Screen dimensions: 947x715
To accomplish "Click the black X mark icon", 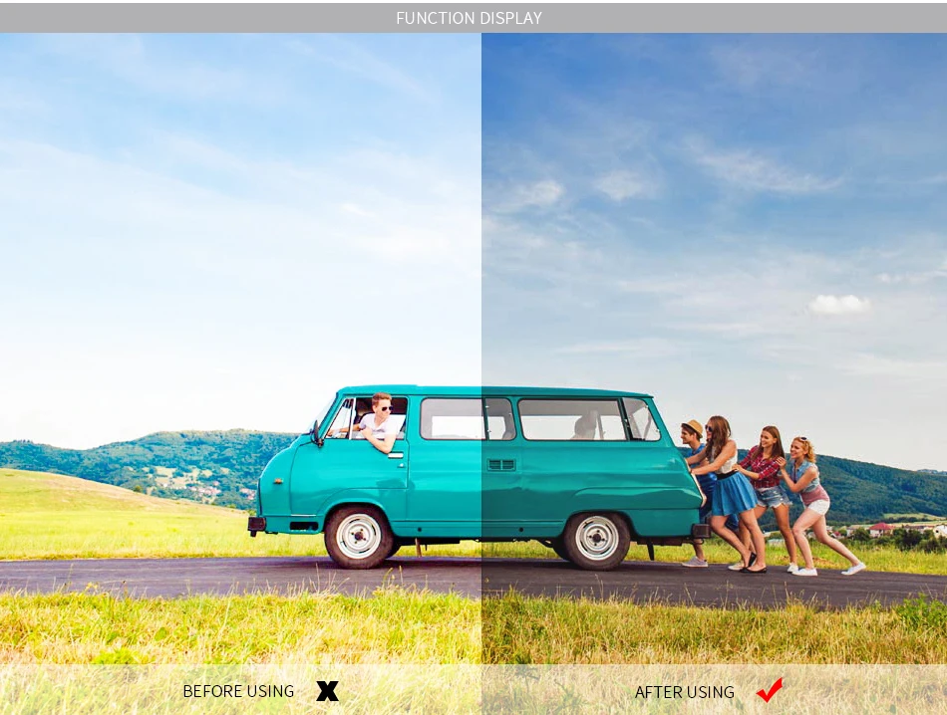I will pos(327,691).
